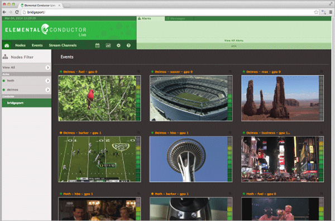Reload the page with browser refresh icon
The image size is (335, 221).
tap(17, 12)
